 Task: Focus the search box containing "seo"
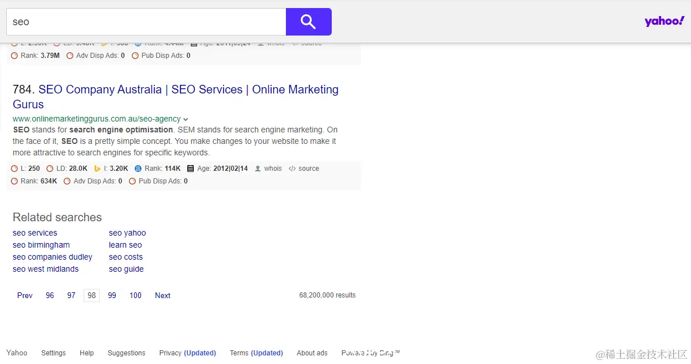(146, 22)
